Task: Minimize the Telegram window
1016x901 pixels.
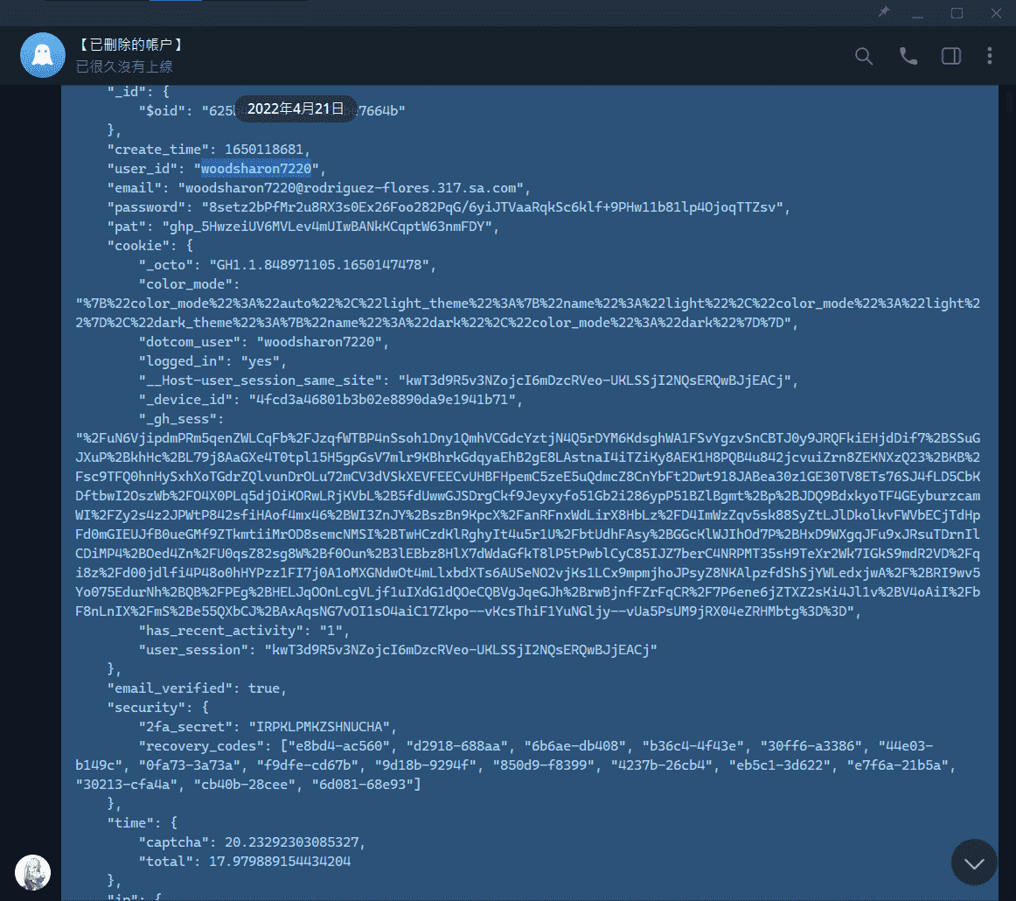Action: (x=918, y=12)
